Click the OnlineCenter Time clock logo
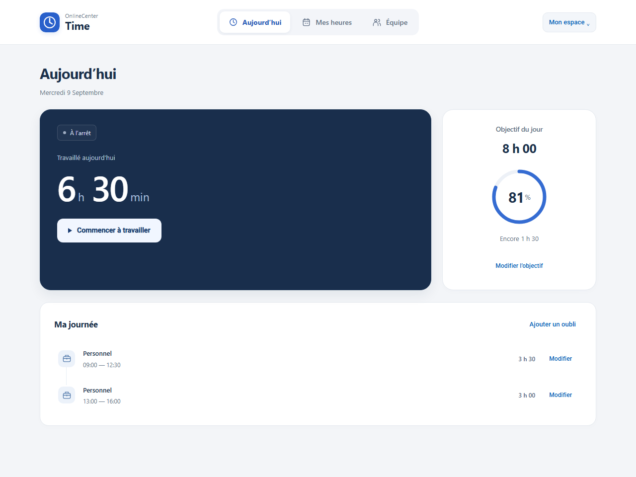The image size is (636, 477). pos(50,22)
